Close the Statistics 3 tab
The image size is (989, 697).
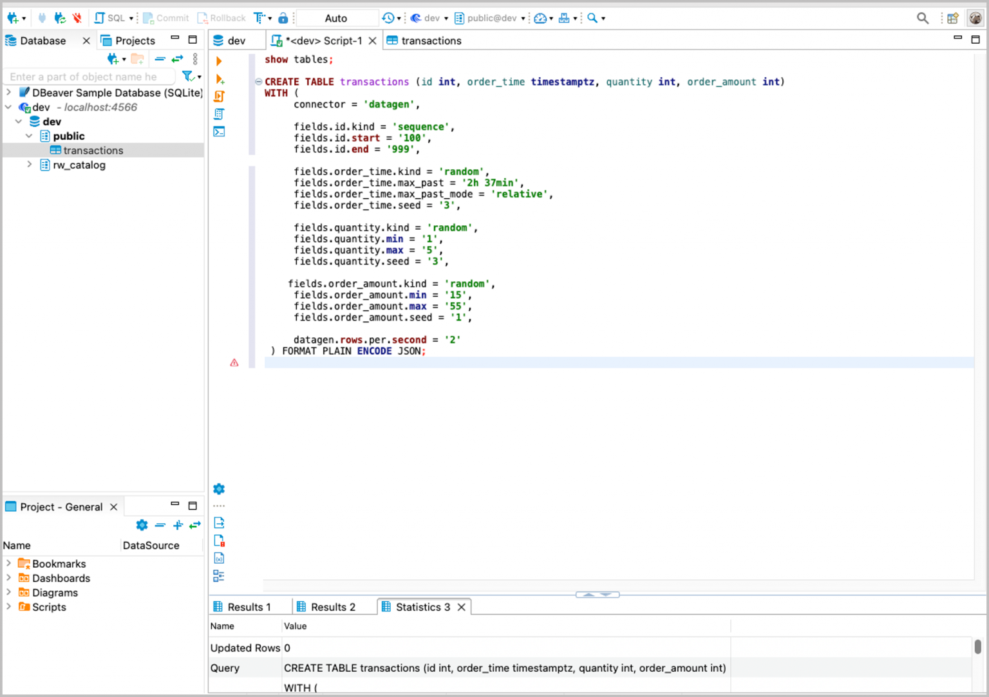coord(461,607)
